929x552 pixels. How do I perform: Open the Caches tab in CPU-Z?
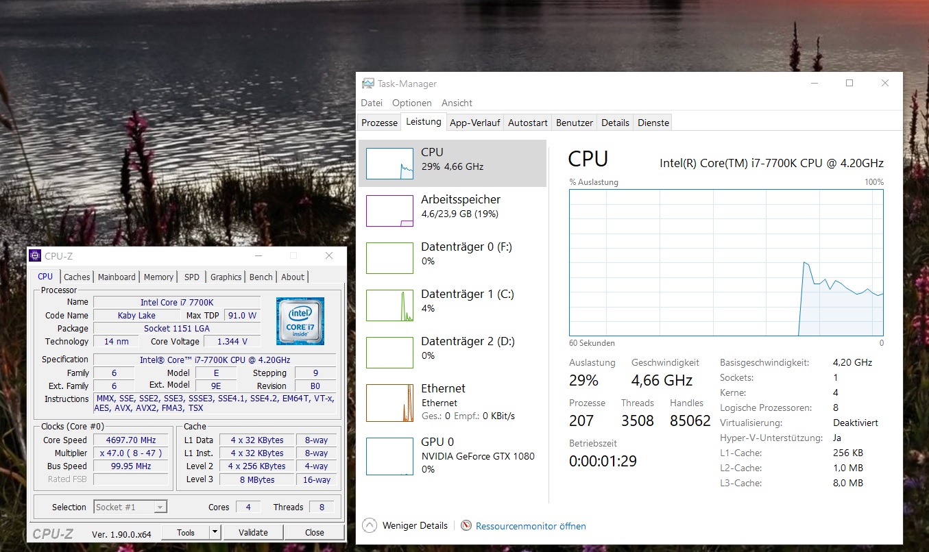pos(77,277)
